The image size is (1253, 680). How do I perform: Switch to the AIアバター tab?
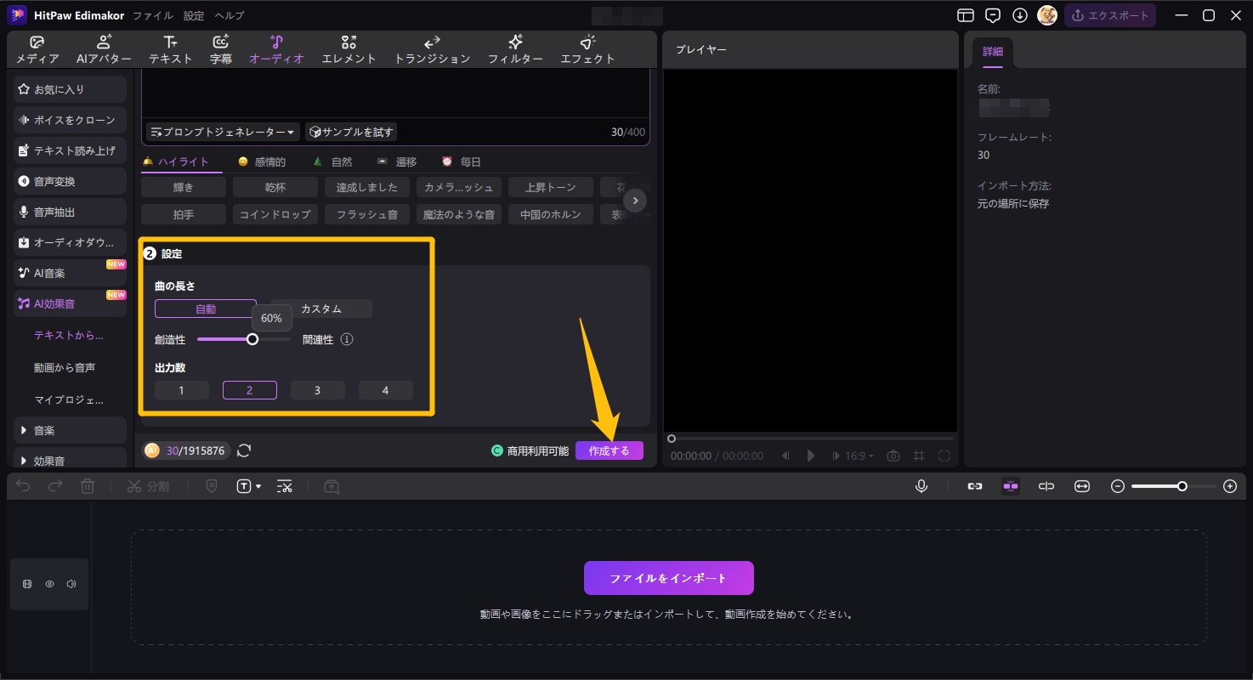pos(104,50)
